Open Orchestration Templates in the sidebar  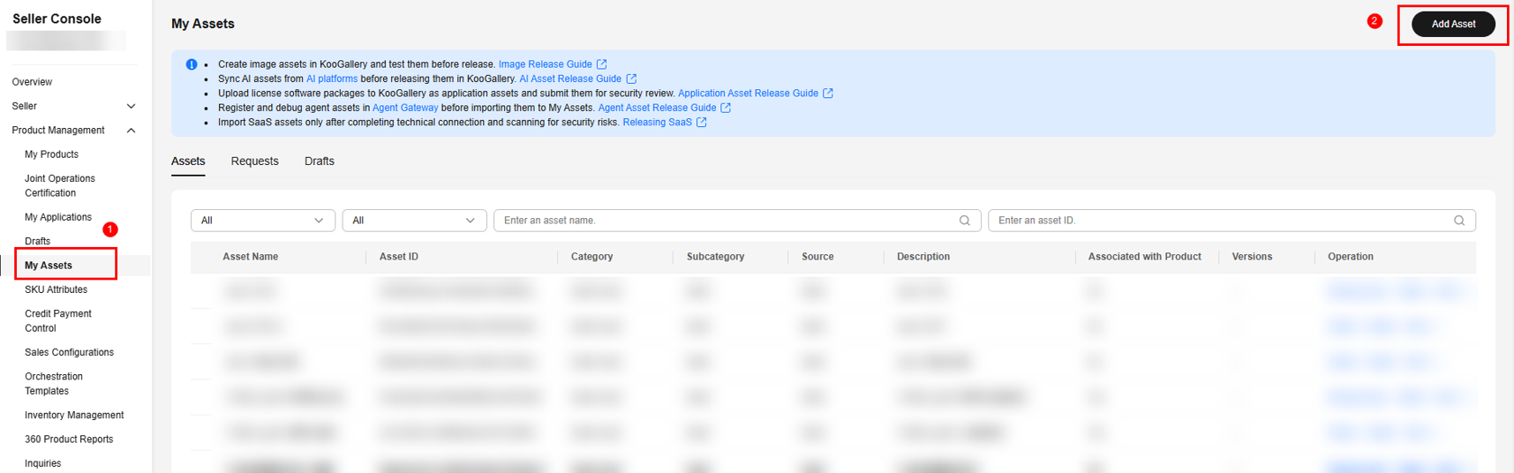[54, 383]
